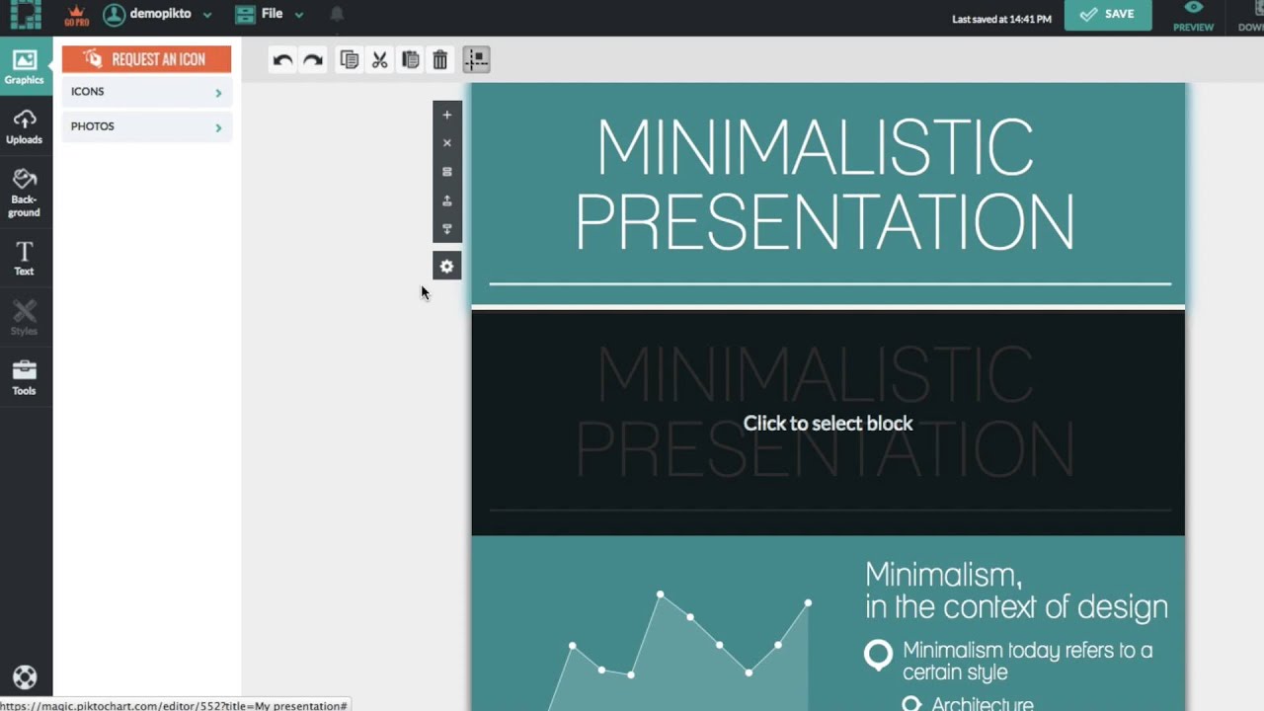The width and height of the screenshot is (1264, 711).
Task: Click the REQUEST AN ICON button
Action: pos(146,59)
